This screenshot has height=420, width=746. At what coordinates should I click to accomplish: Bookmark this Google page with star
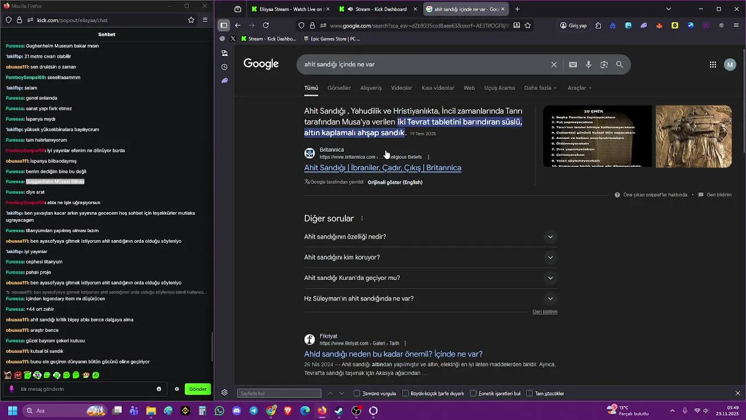[x=527, y=26]
